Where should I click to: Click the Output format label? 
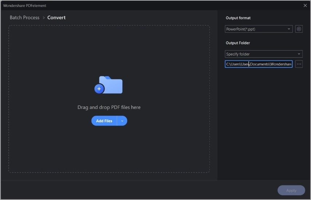pos(238,18)
